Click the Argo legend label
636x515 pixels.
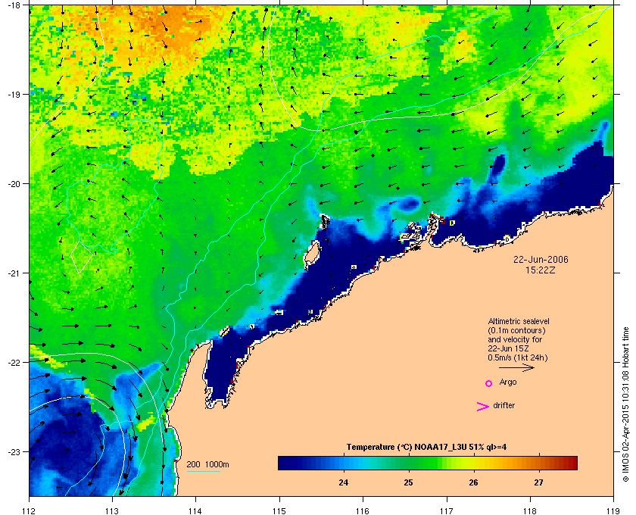(x=508, y=382)
